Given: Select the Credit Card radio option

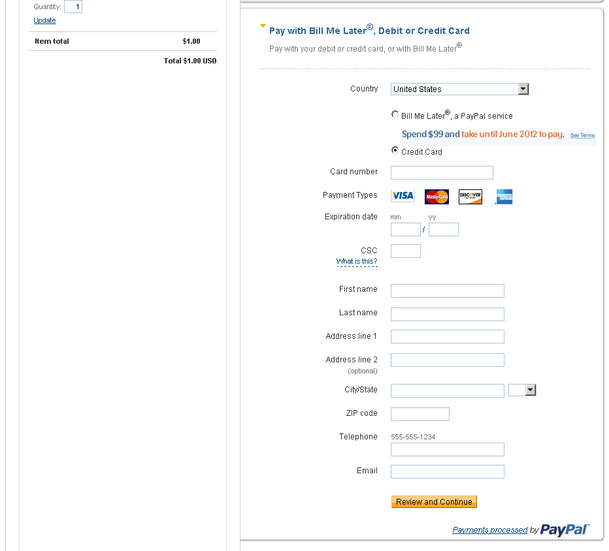Looking at the screenshot, I should (395, 150).
